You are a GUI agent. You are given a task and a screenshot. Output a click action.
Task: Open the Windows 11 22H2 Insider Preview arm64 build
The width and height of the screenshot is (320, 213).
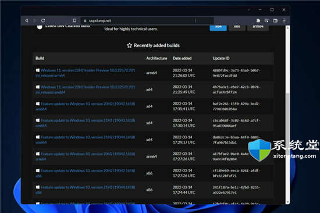click(86, 73)
